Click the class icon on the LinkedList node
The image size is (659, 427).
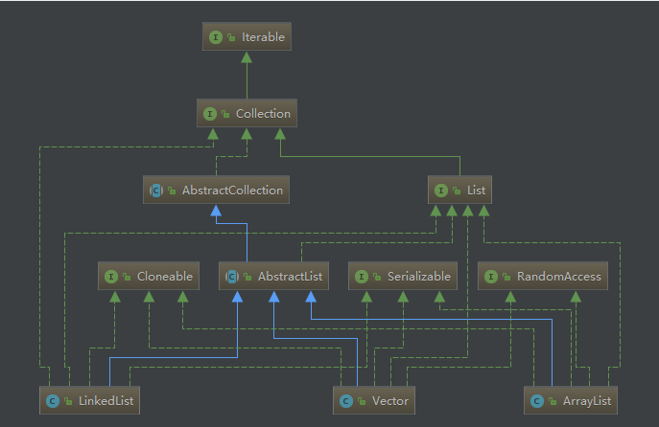(54, 400)
